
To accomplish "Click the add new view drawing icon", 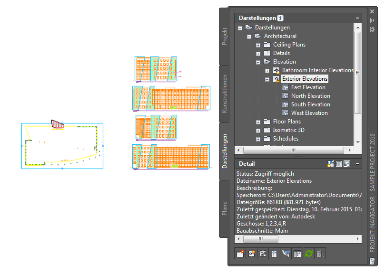I will 251,254.
